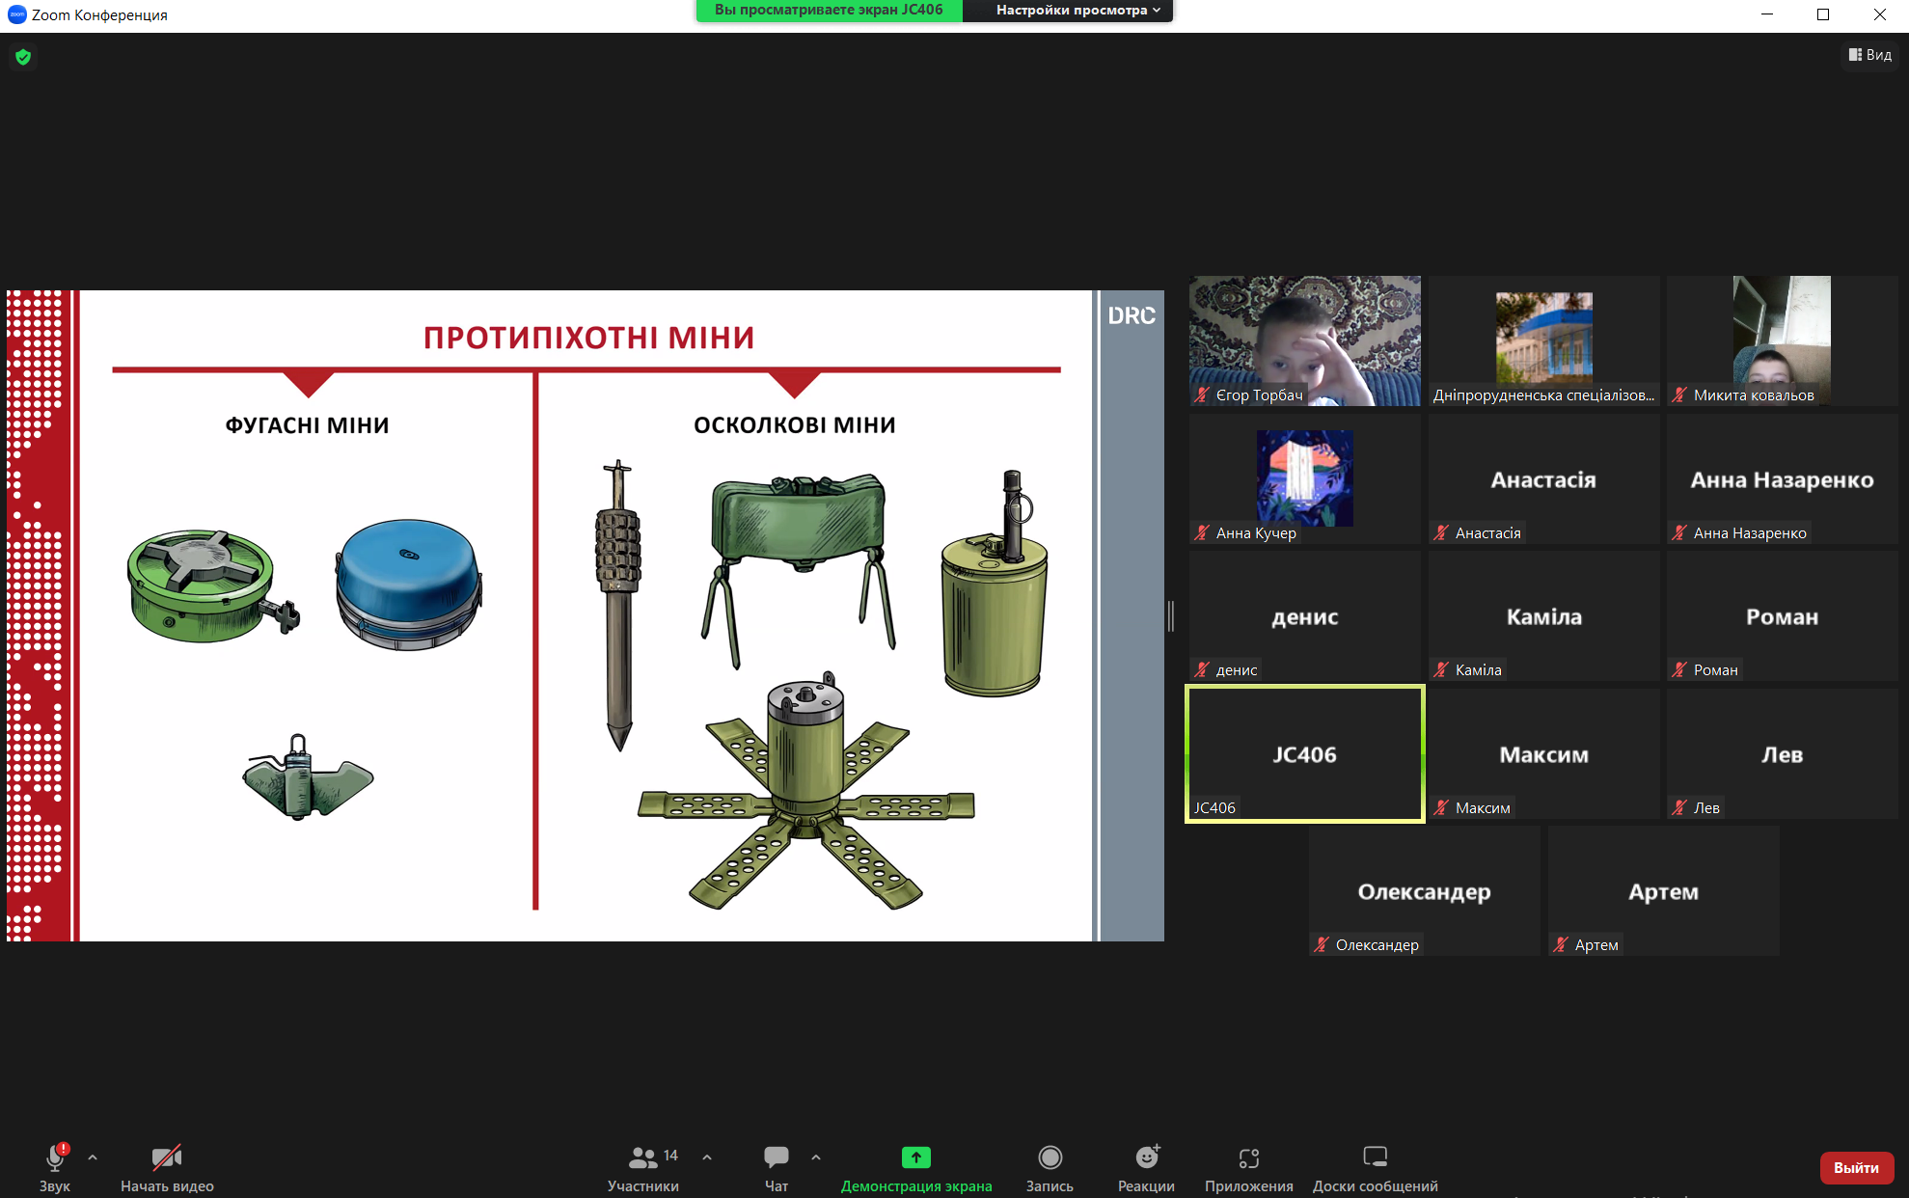
Task: Open the Вид layout menu
Action: [1869, 55]
